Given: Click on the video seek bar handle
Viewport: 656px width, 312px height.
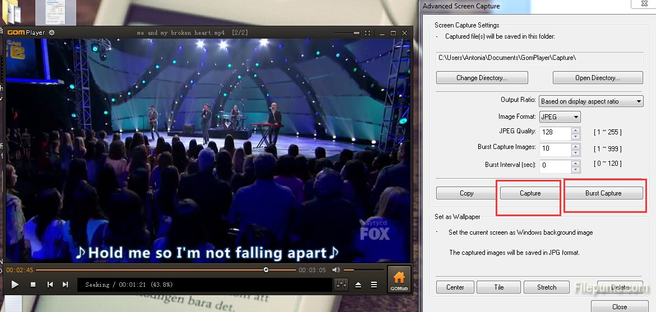Looking at the screenshot, I should pyautogui.click(x=266, y=270).
